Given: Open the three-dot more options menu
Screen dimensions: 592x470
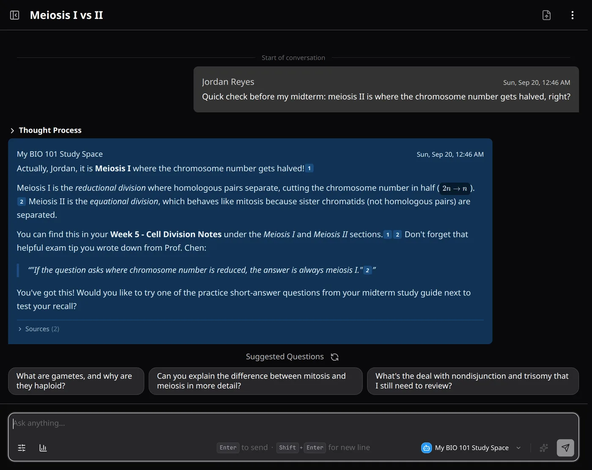Looking at the screenshot, I should [x=572, y=15].
